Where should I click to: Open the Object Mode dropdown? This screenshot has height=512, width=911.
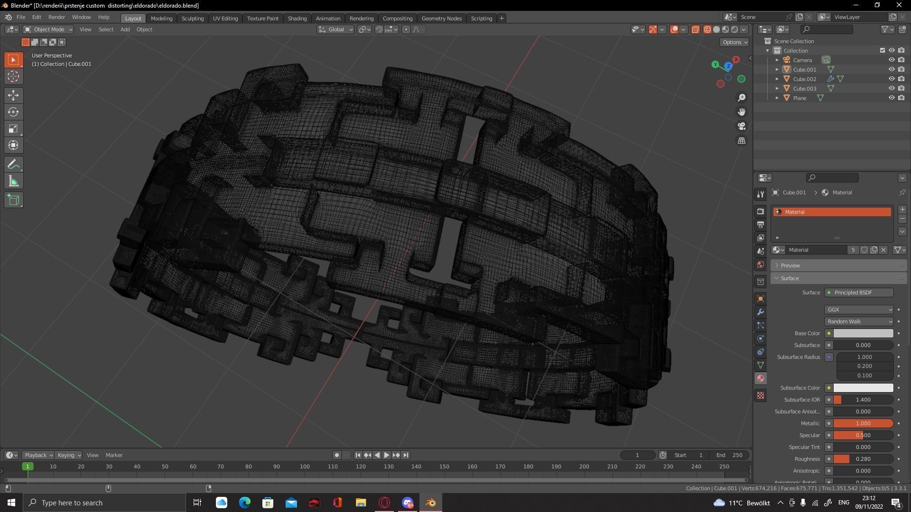[x=48, y=29]
